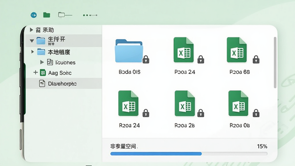
Task: Select the P2oa 6B Excel file
Action: click(237, 50)
